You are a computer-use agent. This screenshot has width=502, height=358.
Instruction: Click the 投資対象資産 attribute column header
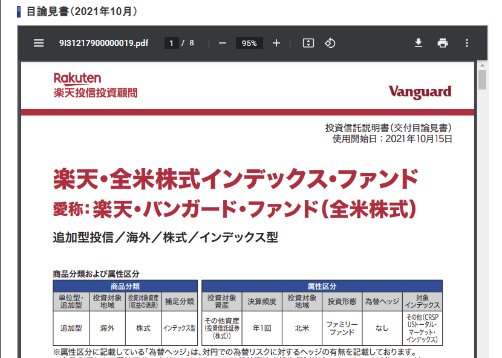coord(222,301)
